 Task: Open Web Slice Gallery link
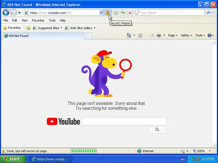pos(80,28)
